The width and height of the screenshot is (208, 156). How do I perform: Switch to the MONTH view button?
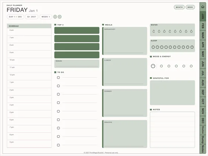[x=179, y=7]
